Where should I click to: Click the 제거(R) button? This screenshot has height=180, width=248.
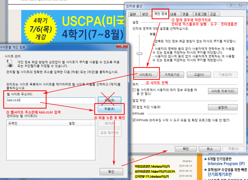pos(109,123)
